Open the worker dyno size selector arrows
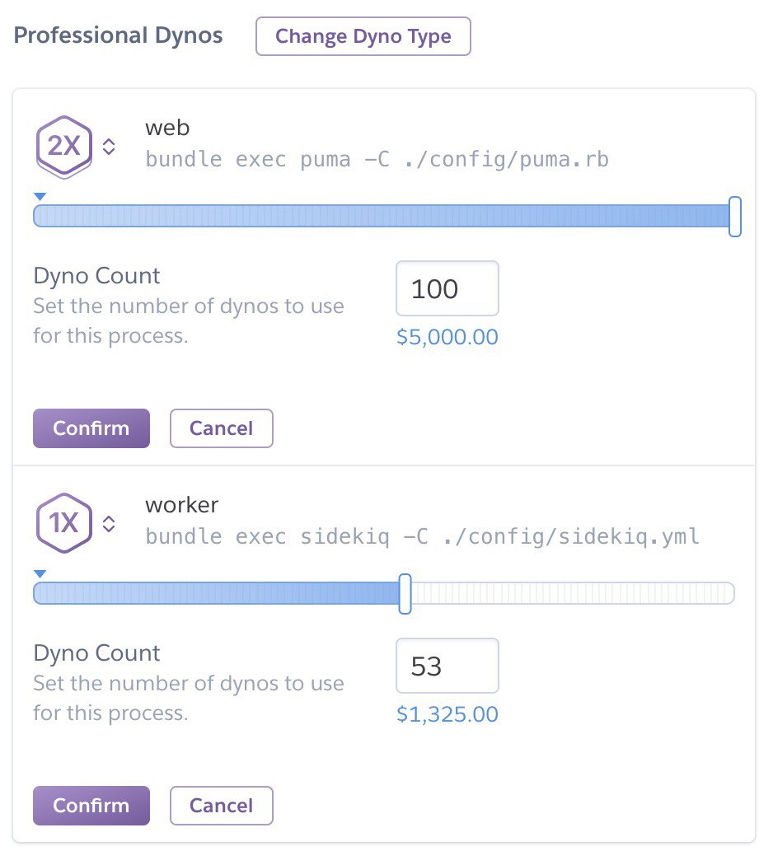The width and height of the screenshot is (773, 865). [109, 524]
